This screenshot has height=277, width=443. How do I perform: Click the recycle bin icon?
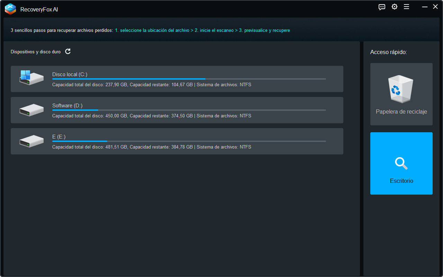[401, 89]
